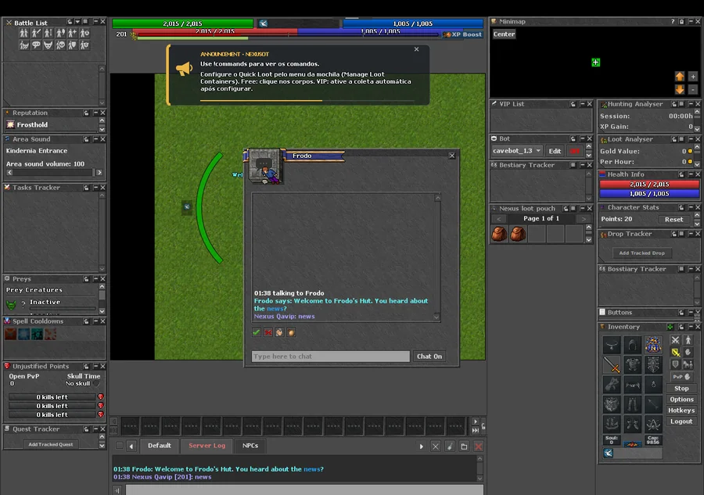Click the green plus icon in Inventory header

tap(670, 327)
